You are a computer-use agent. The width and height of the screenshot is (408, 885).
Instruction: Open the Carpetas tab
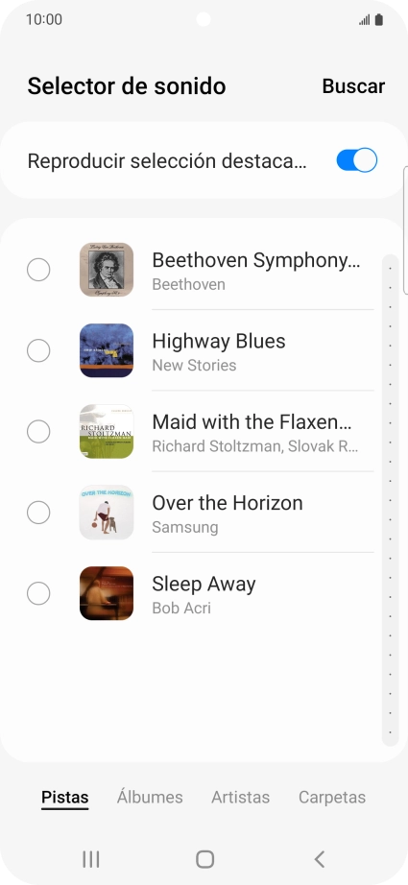point(332,797)
